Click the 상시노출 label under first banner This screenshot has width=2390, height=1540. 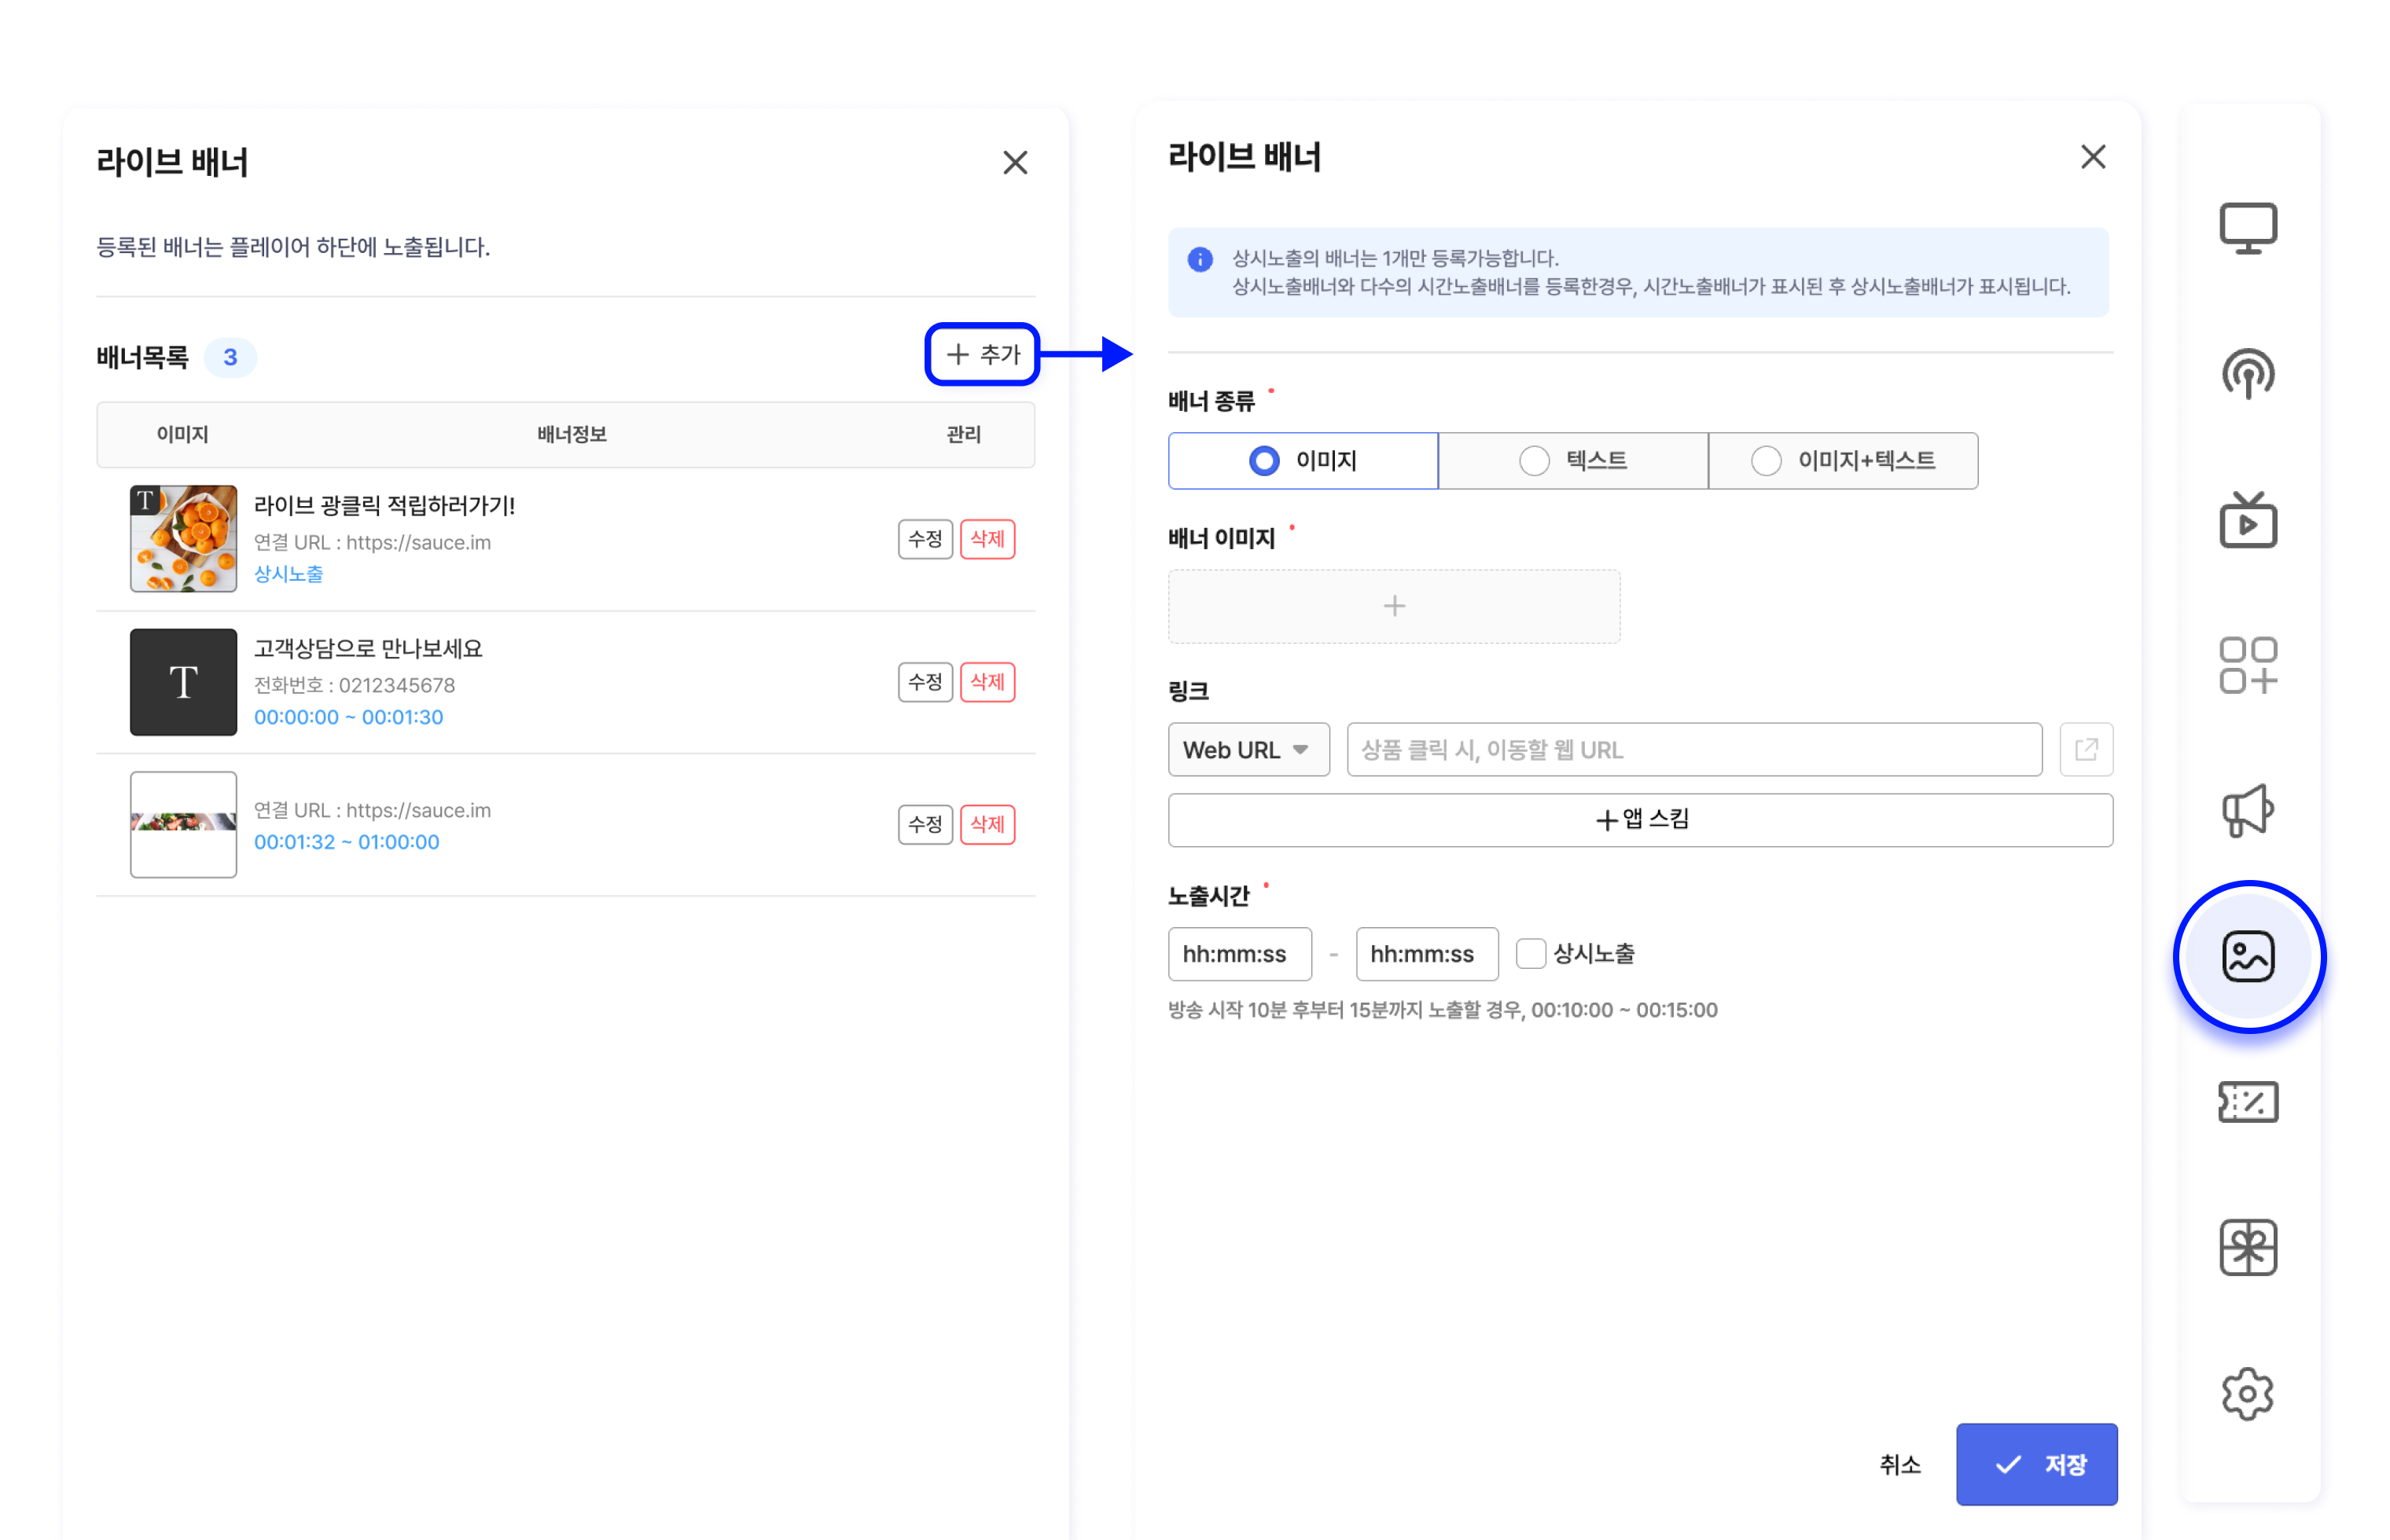[288, 574]
